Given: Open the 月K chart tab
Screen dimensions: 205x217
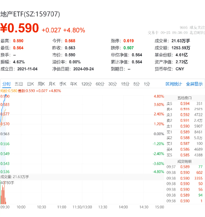Looking at the screenshot, I should pos(52,84).
